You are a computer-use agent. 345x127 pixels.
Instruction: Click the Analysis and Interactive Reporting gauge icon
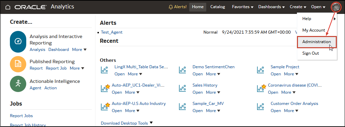point(18,42)
